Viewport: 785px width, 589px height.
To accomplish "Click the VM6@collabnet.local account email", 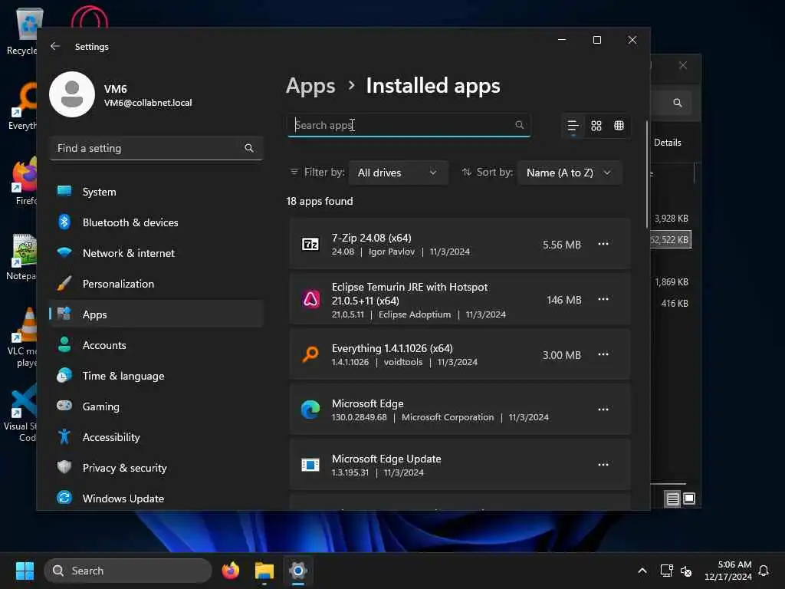I will (x=148, y=103).
